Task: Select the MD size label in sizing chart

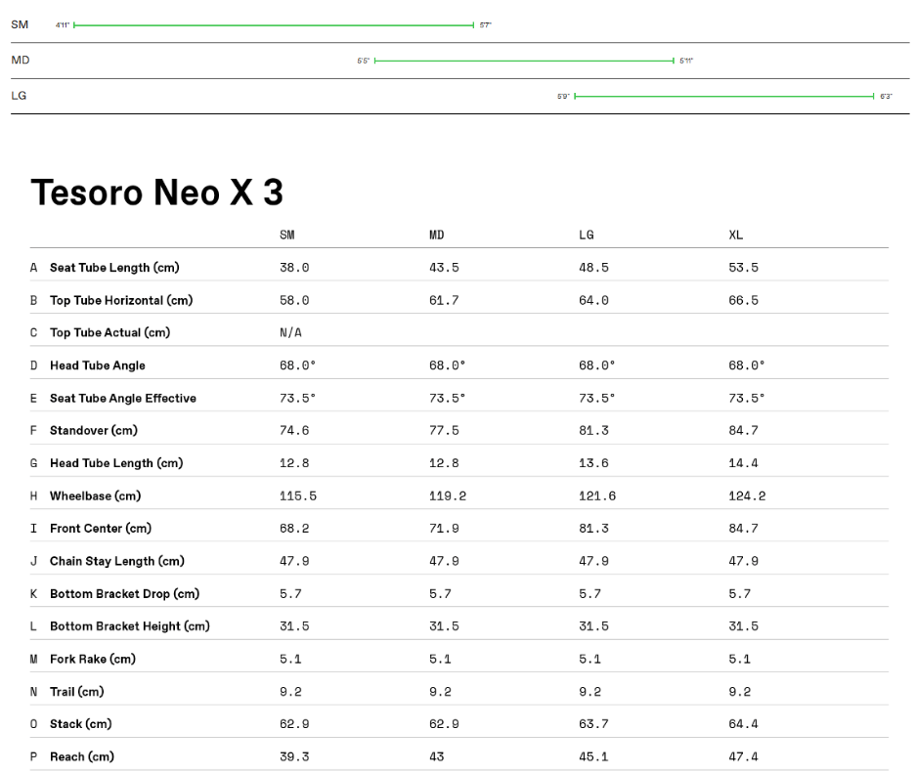Action: [20, 60]
